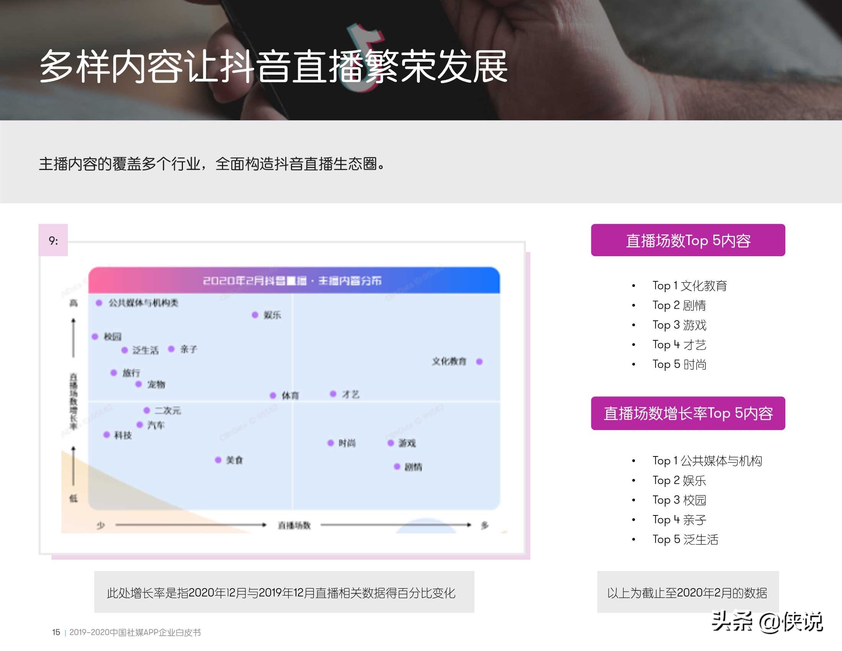Select the 游戏 data point in chart

(390, 443)
